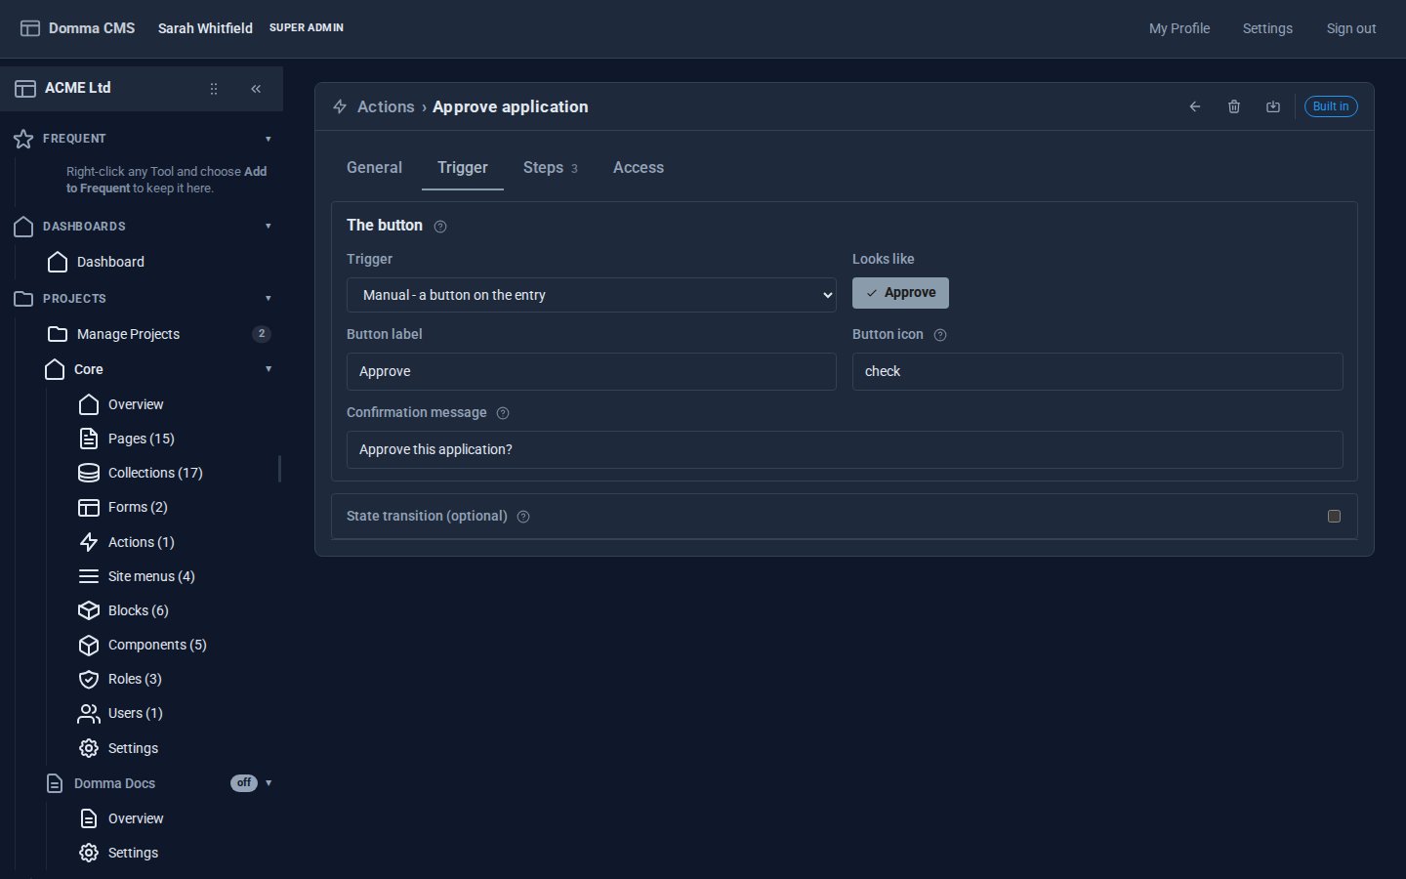Collapse the Core project tree arrow

tap(269, 369)
